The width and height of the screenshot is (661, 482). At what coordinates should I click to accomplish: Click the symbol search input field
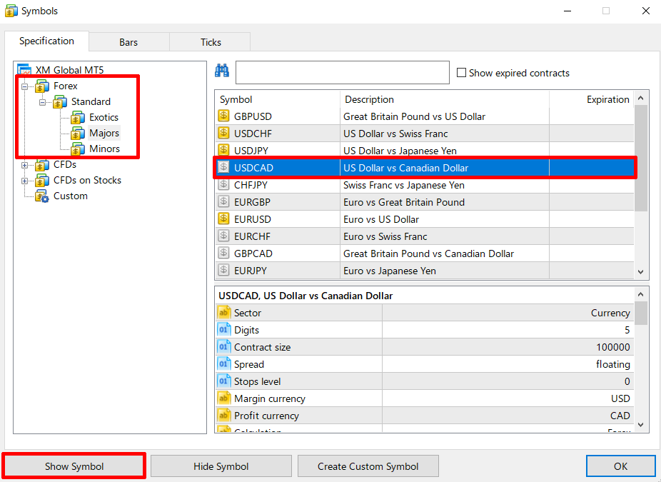click(x=342, y=72)
